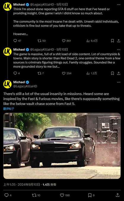
Task: Open more options menu on first tweet
Action: [119, 5]
